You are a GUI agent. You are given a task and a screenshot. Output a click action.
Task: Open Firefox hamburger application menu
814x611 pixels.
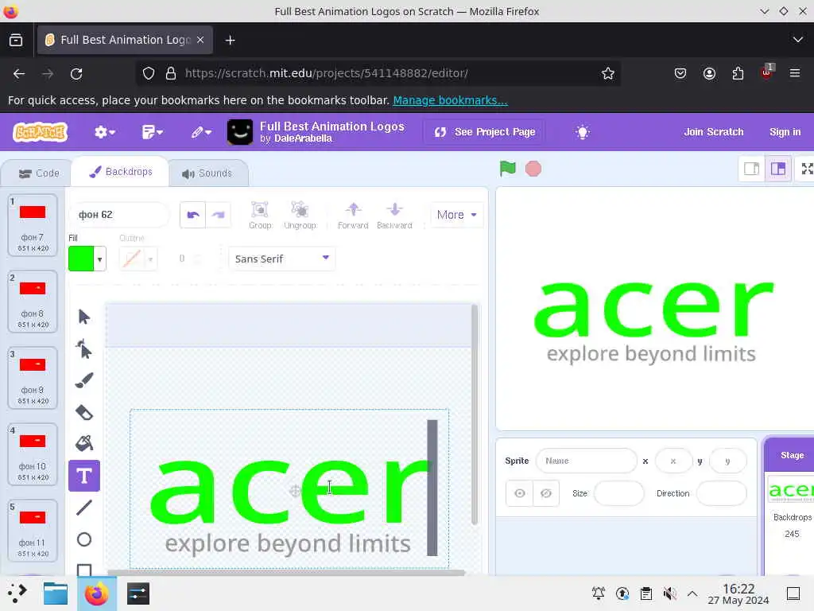(x=795, y=73)
